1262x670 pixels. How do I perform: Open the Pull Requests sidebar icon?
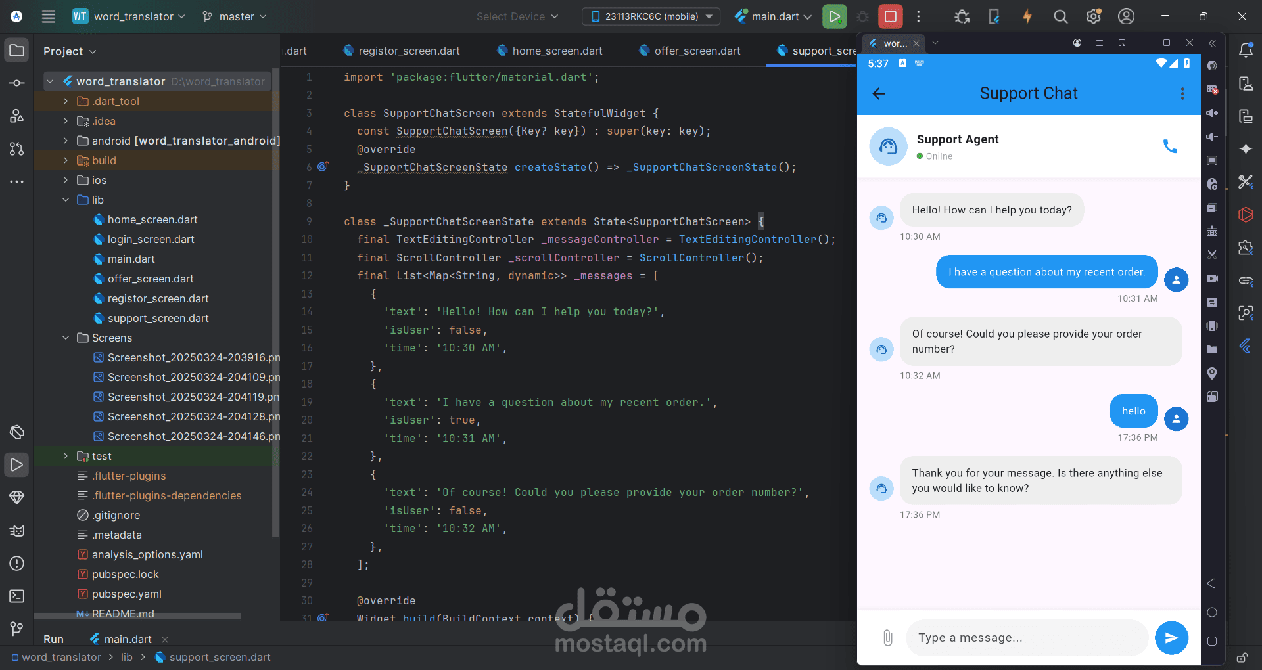[17, 149]
